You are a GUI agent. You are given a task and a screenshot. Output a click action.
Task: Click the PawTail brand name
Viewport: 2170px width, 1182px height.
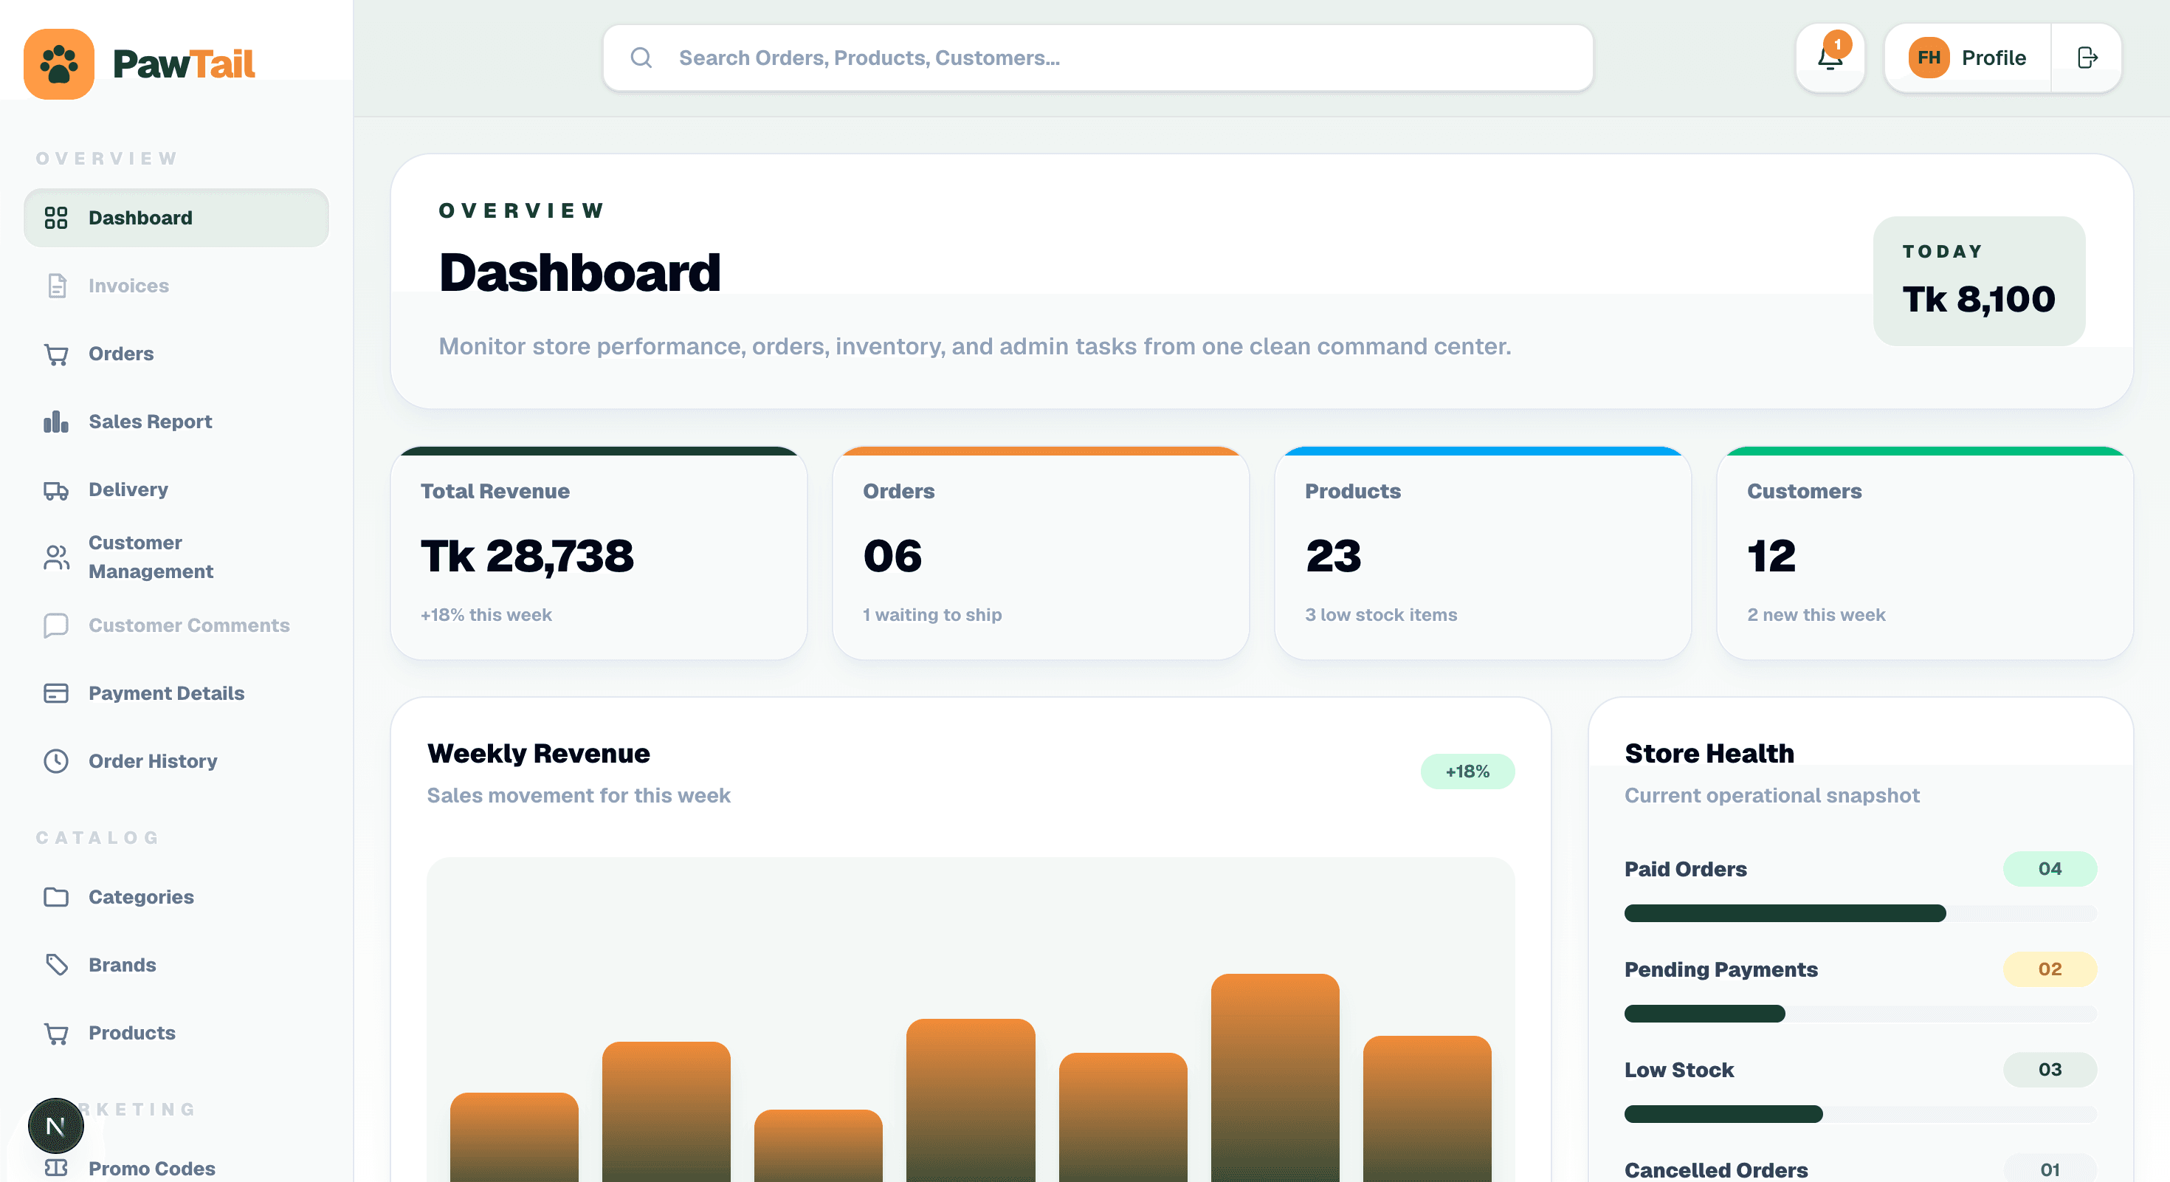tap(184, 64)
